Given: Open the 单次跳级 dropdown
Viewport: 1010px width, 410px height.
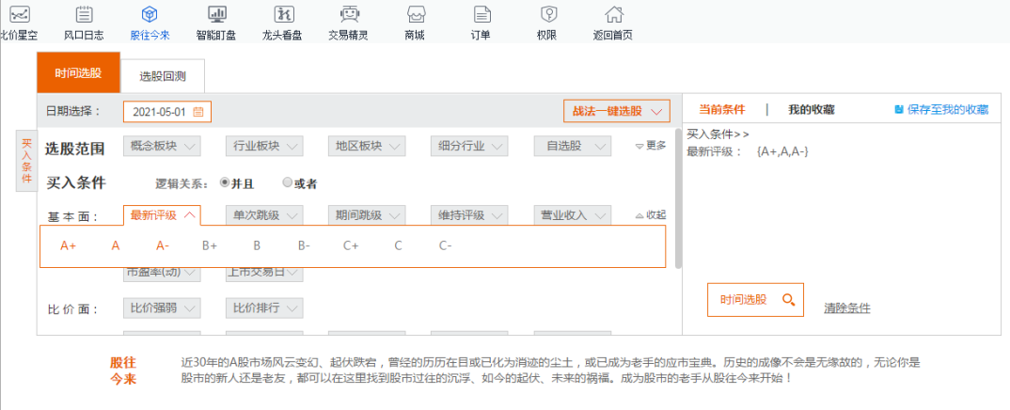Looking at the screenshot, I should click(x=264, y=215).
